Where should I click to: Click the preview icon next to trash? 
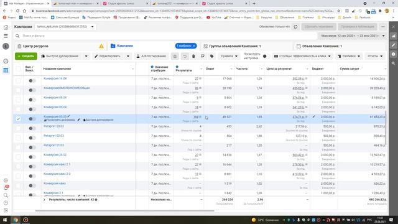click(x=203, y=56)
